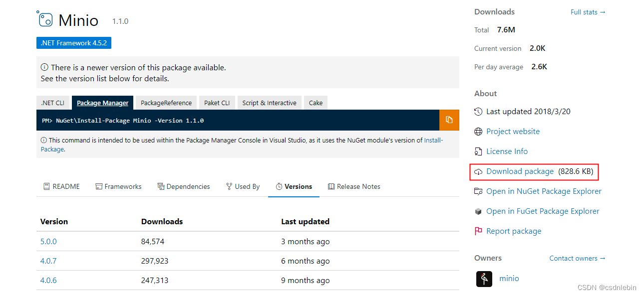644x295 pixels.
Task: Click the 84,574 downloads cell
Action: pyautogui.click(x=153, y=241)
